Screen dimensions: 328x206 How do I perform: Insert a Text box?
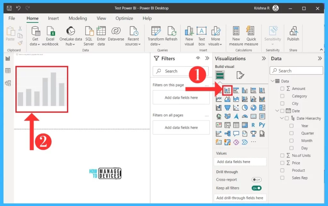[x=201, y=36]
